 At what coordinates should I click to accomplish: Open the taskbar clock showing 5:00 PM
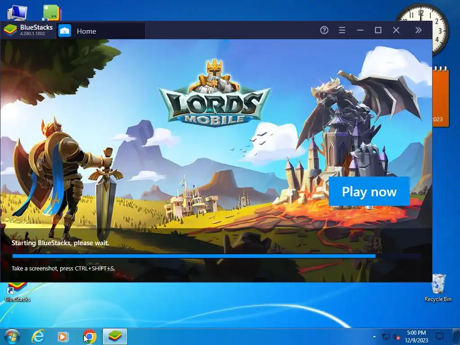point(416,336)
